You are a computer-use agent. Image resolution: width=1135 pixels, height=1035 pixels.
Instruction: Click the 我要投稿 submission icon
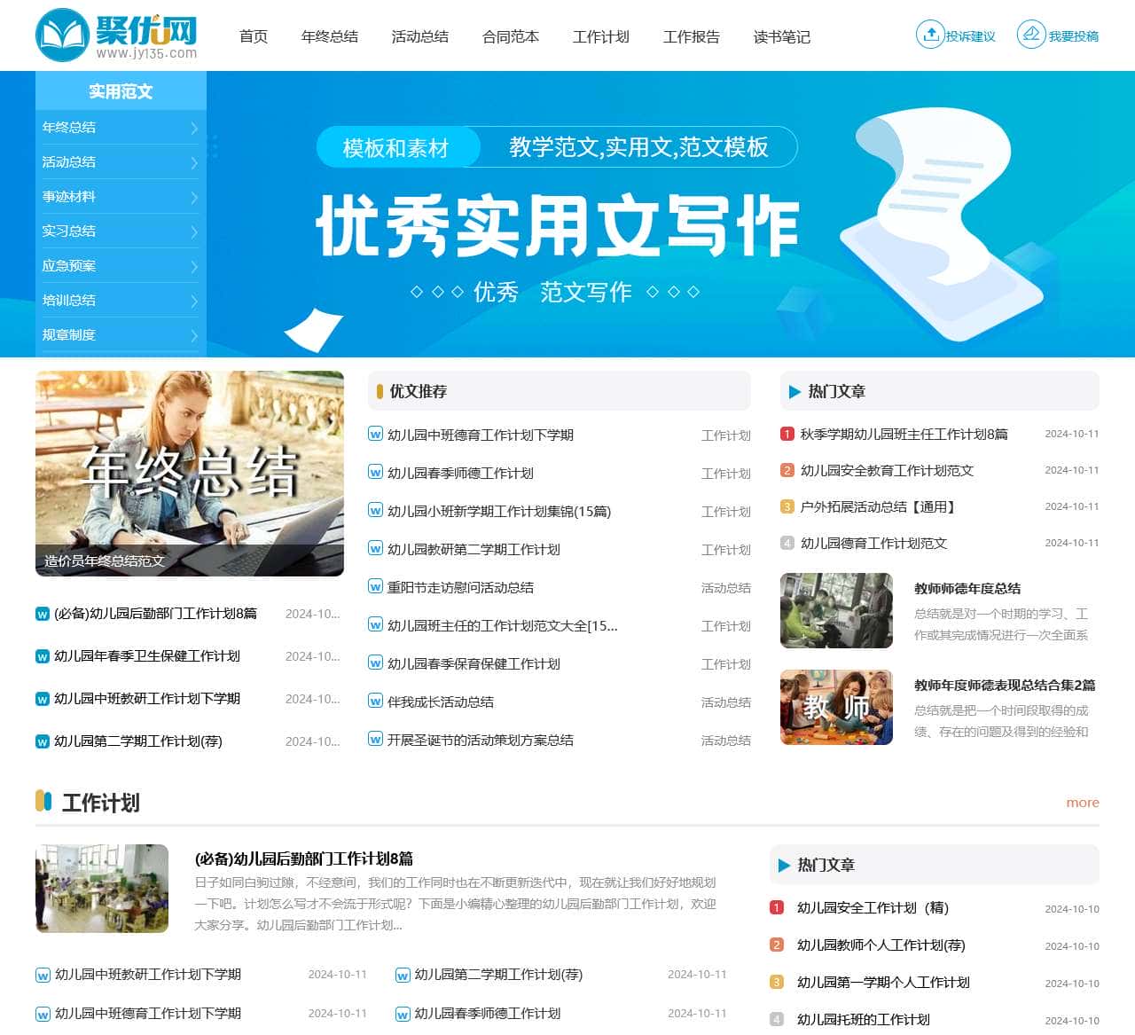coord(1031,35)
